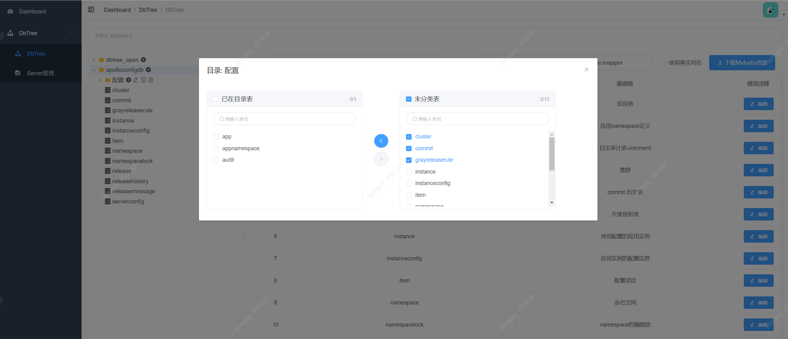
Task: Open Server管理 in the sidebar
Action: coord(40,73)
